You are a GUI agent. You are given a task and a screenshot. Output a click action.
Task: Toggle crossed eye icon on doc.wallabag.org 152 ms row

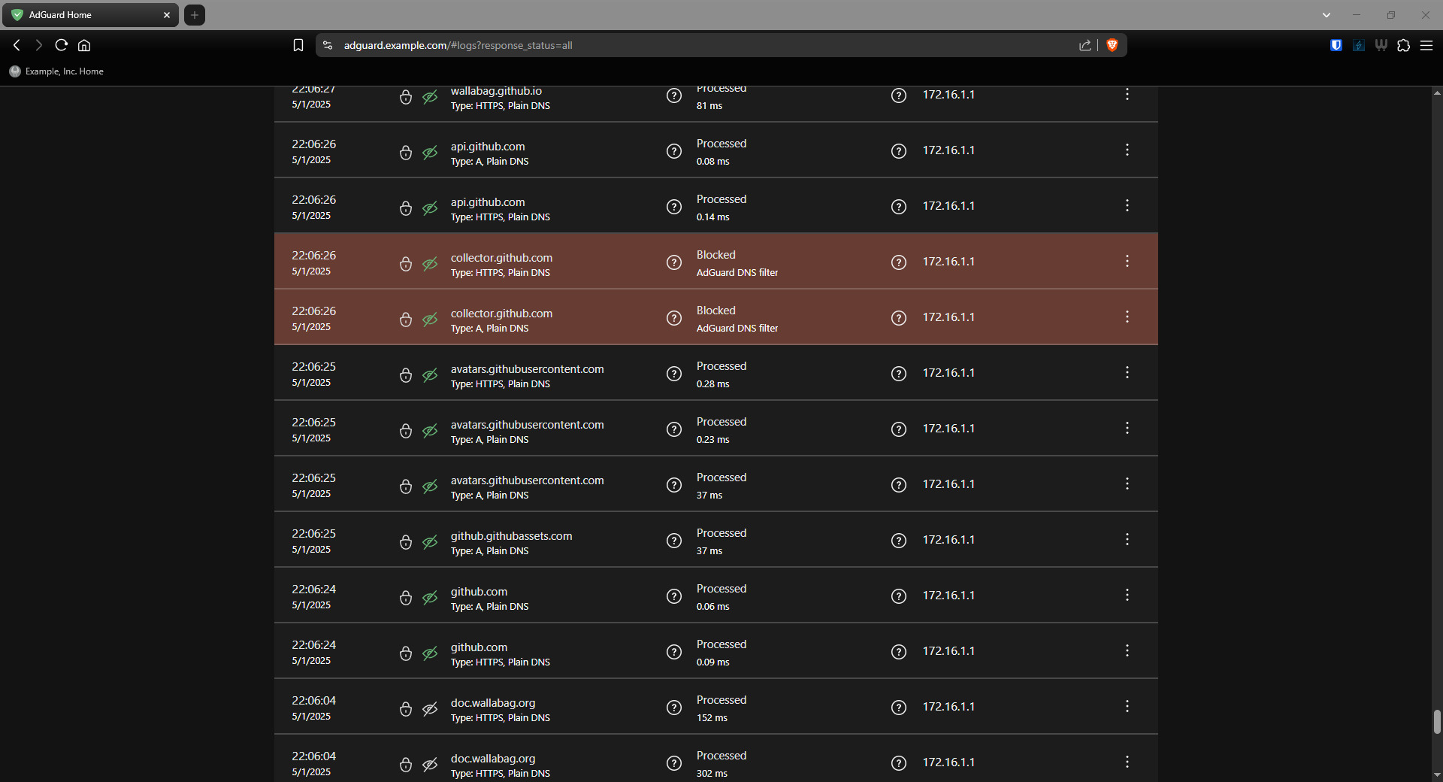[430, 709]
